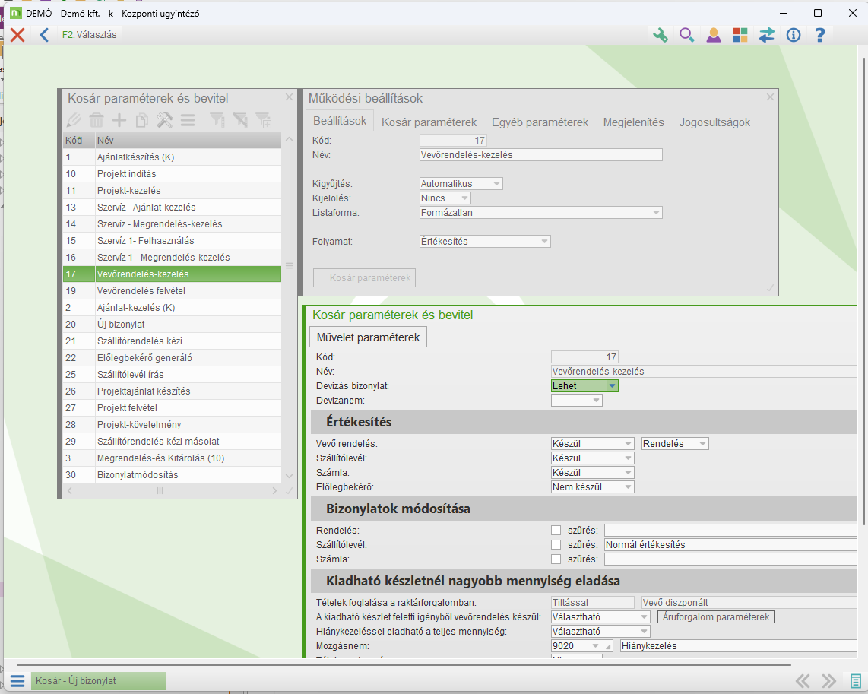Click the swap arrows icon
The height and width of the screenshot is (694, 868).
click(x=766, y=34)
